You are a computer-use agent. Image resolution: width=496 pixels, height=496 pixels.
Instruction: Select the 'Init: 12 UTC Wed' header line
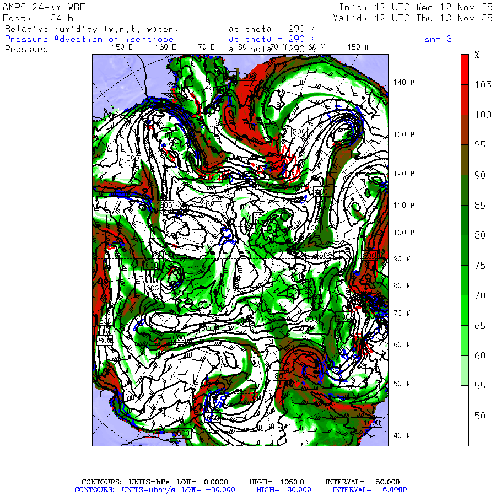tap(416, 7)
